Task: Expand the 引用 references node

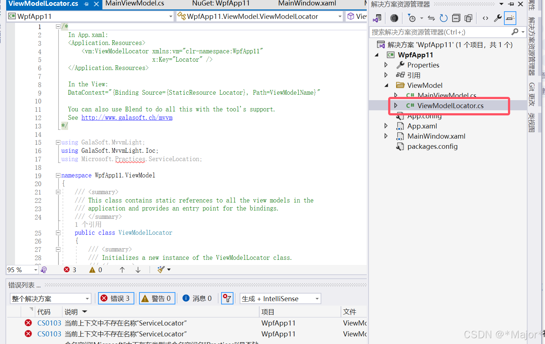Action: pos(386,75)
